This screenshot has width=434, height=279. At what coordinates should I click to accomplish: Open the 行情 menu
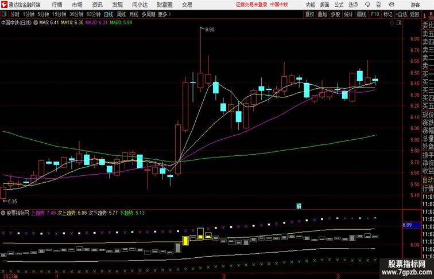tap(57, 5)
